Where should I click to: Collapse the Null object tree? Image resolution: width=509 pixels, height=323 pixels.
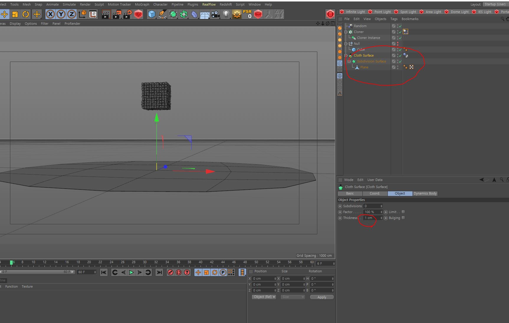(346, 44)
